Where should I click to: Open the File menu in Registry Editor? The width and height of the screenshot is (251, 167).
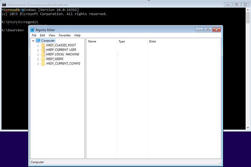tap(34, 35)
